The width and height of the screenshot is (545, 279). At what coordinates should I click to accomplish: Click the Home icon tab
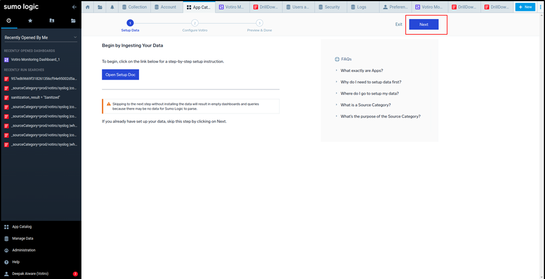[x=88, y=7]
